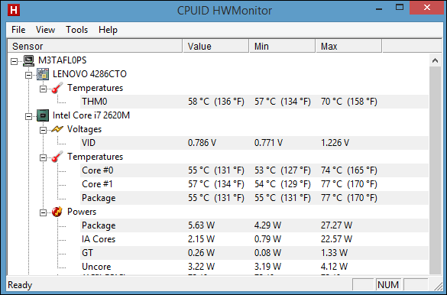This screenshot has width=447, height=295.
Task: Select the M3TAFL0PS computer icon
Action: pos(28,60)
